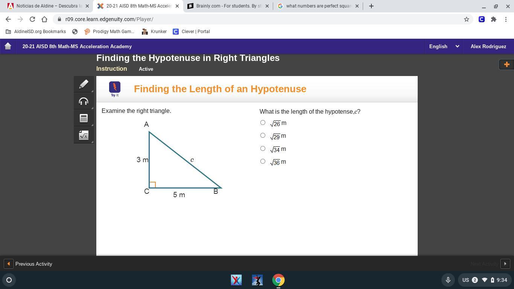Image resolution: width=514 pixels, height=289 pixels.
Task: Open the globe bookmark icon
Action: pyautogui.click(x=75, y=32)
